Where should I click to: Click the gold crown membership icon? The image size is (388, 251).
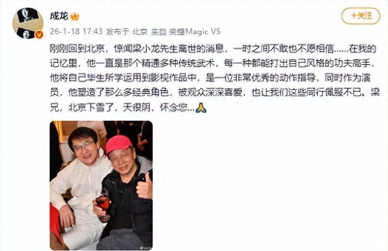coord(75,16)
